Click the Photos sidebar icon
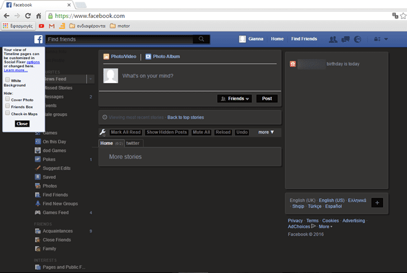 coord(38,186)
